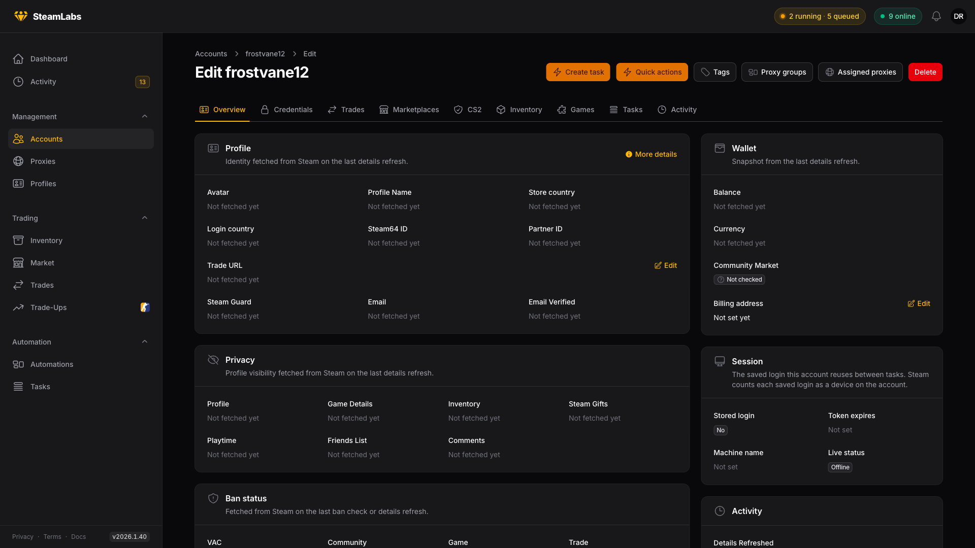Open Trade-Ups in the sidebar
Viewport: 975px width, 548px height.
(81, 307)
